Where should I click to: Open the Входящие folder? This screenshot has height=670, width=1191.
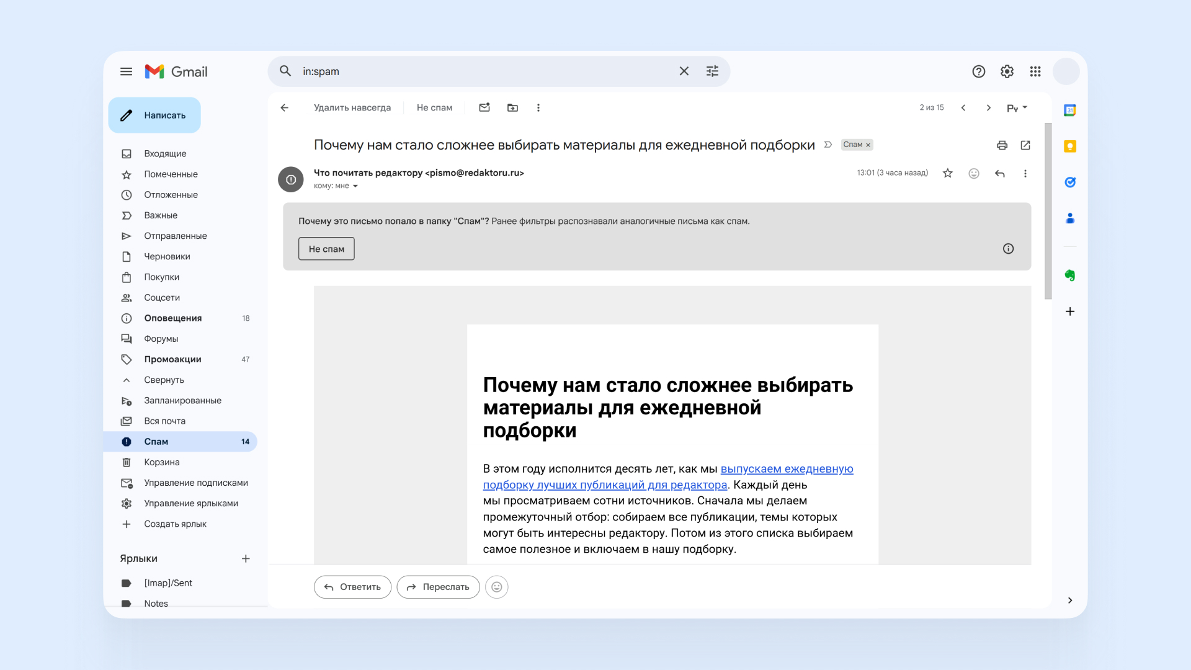pos(165,153)
